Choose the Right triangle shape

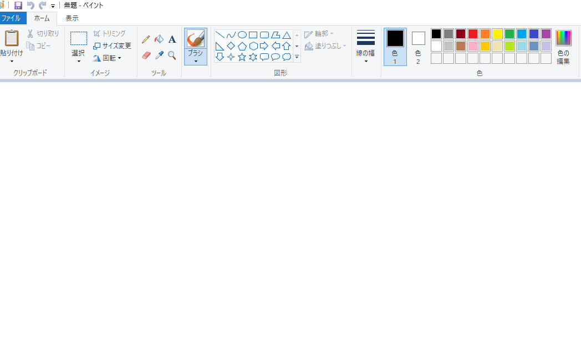[220, 46]
